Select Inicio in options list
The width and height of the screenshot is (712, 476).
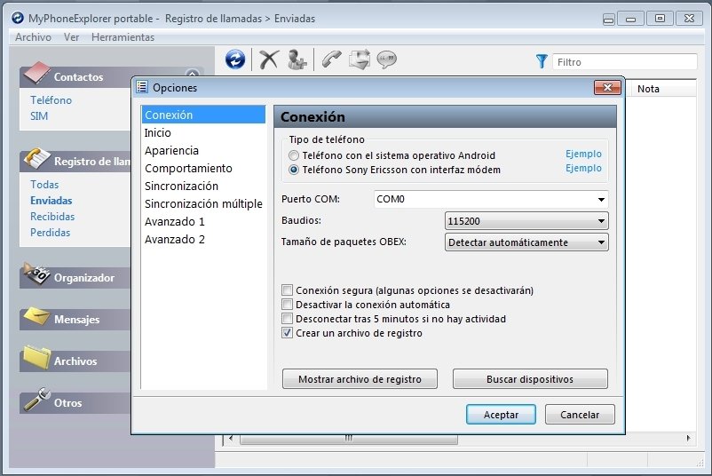pos(203,133)
